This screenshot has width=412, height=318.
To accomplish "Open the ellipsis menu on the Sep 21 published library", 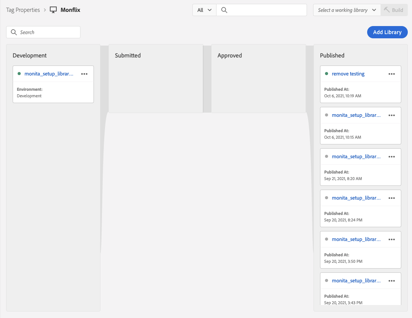I will pos(392,157).
